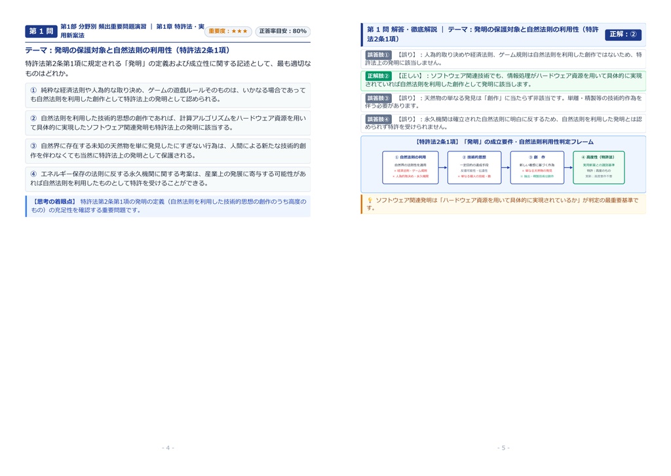The width and height of the screenshot is (671, 476).
Task: Click the 【思考の着眼点】 hint box
Action: (168, 206)
